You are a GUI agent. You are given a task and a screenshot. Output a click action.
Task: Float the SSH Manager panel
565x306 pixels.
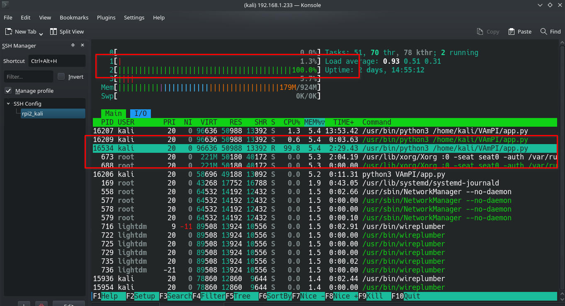73,46
